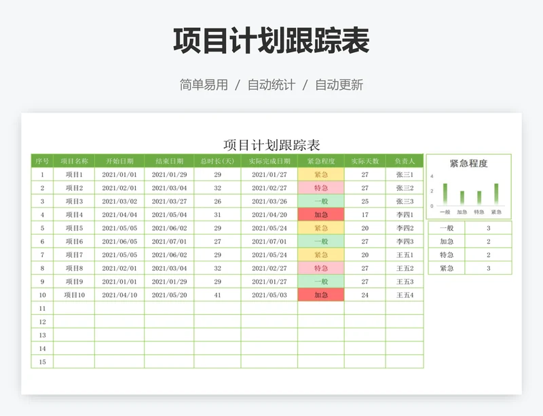The height and width of the screenshot is (416, 543).
Task: Click owner cell 张三1
Action: coord(405,174)
